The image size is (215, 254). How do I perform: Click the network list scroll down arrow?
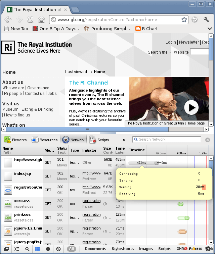(x=211, y=243)
